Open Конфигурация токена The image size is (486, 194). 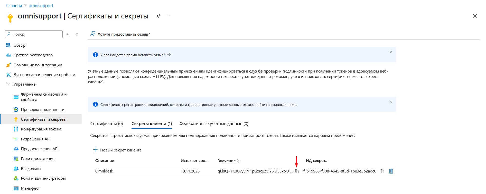click(x=41, y=129)
